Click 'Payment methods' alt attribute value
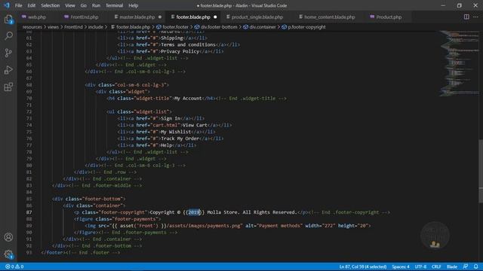This screenshot has width=483, height=271. click(x=280, y=226)
